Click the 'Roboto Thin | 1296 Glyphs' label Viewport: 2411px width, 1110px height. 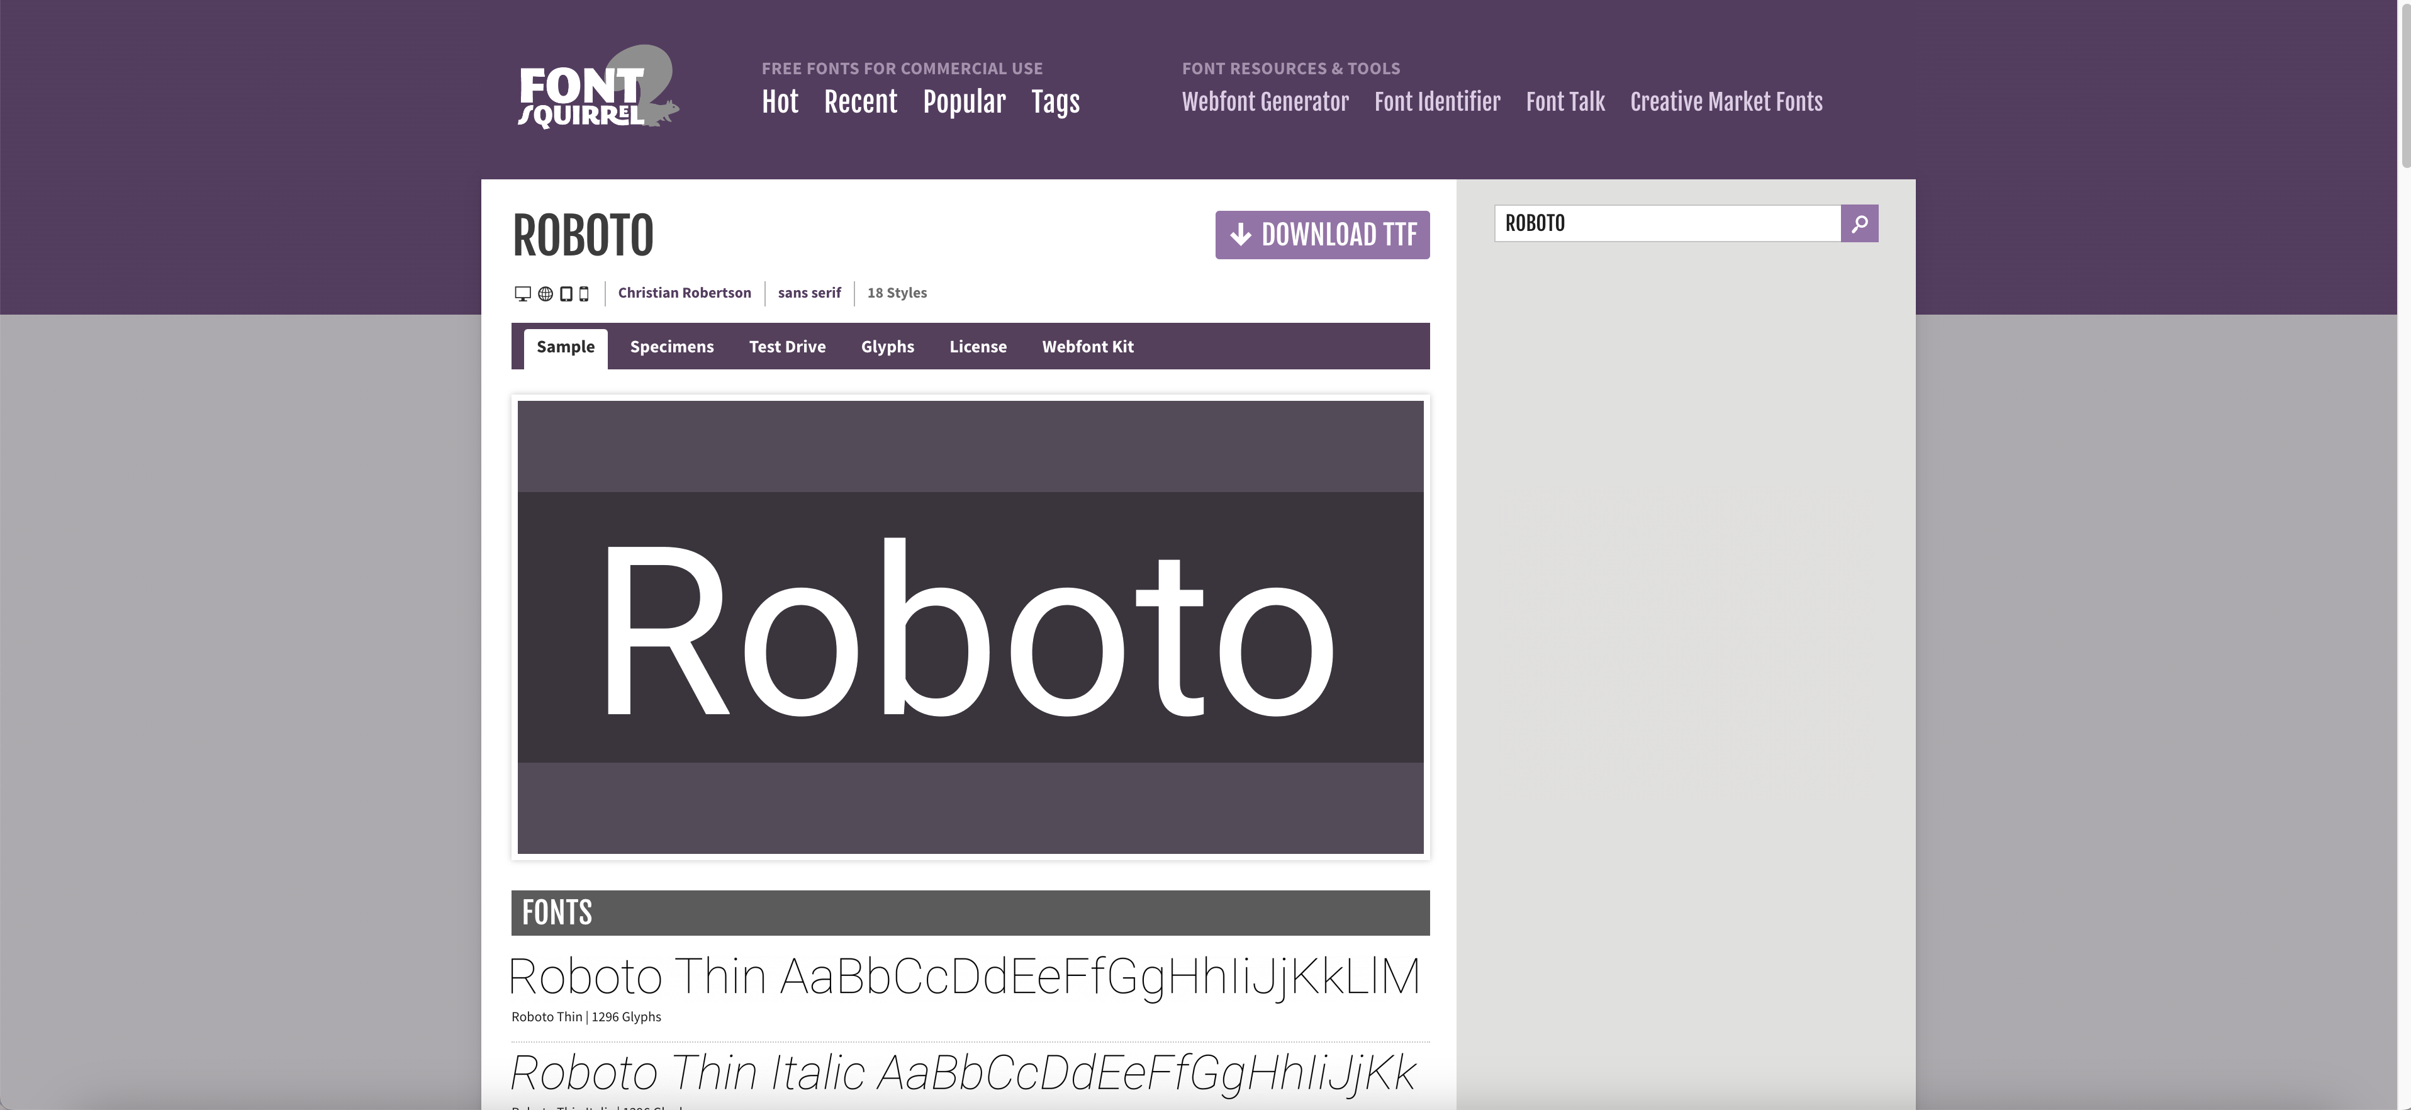tap(586, 1017)
